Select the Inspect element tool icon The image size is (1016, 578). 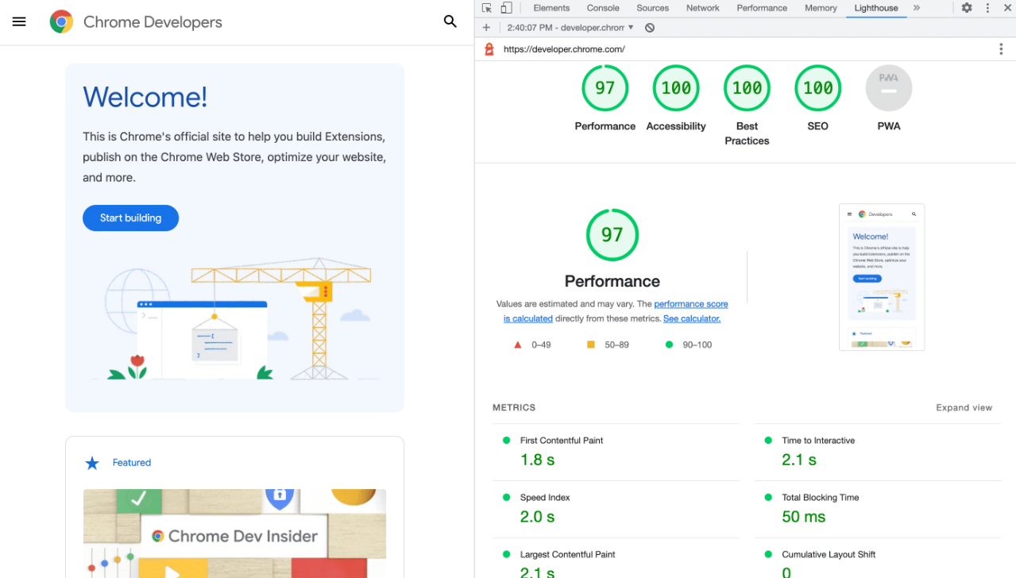[487, 7]
